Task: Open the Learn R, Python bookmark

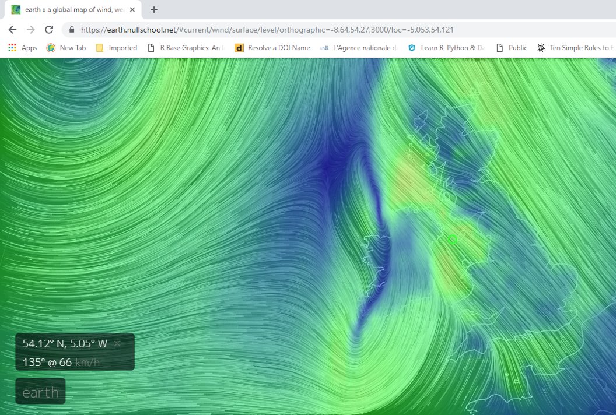Action: pyautogui.click(x=447, y=48)
